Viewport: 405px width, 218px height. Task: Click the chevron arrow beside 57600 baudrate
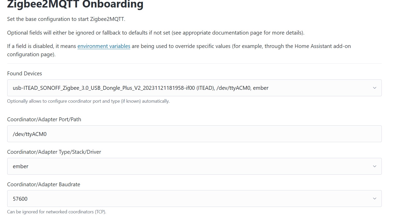pos(375,199)
